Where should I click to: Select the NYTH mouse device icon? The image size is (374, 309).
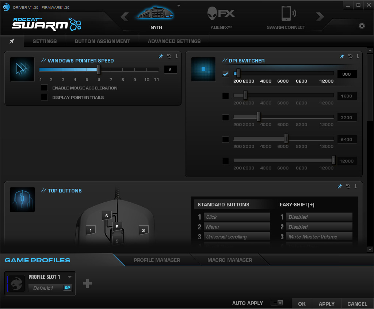[x=156, y=13]
